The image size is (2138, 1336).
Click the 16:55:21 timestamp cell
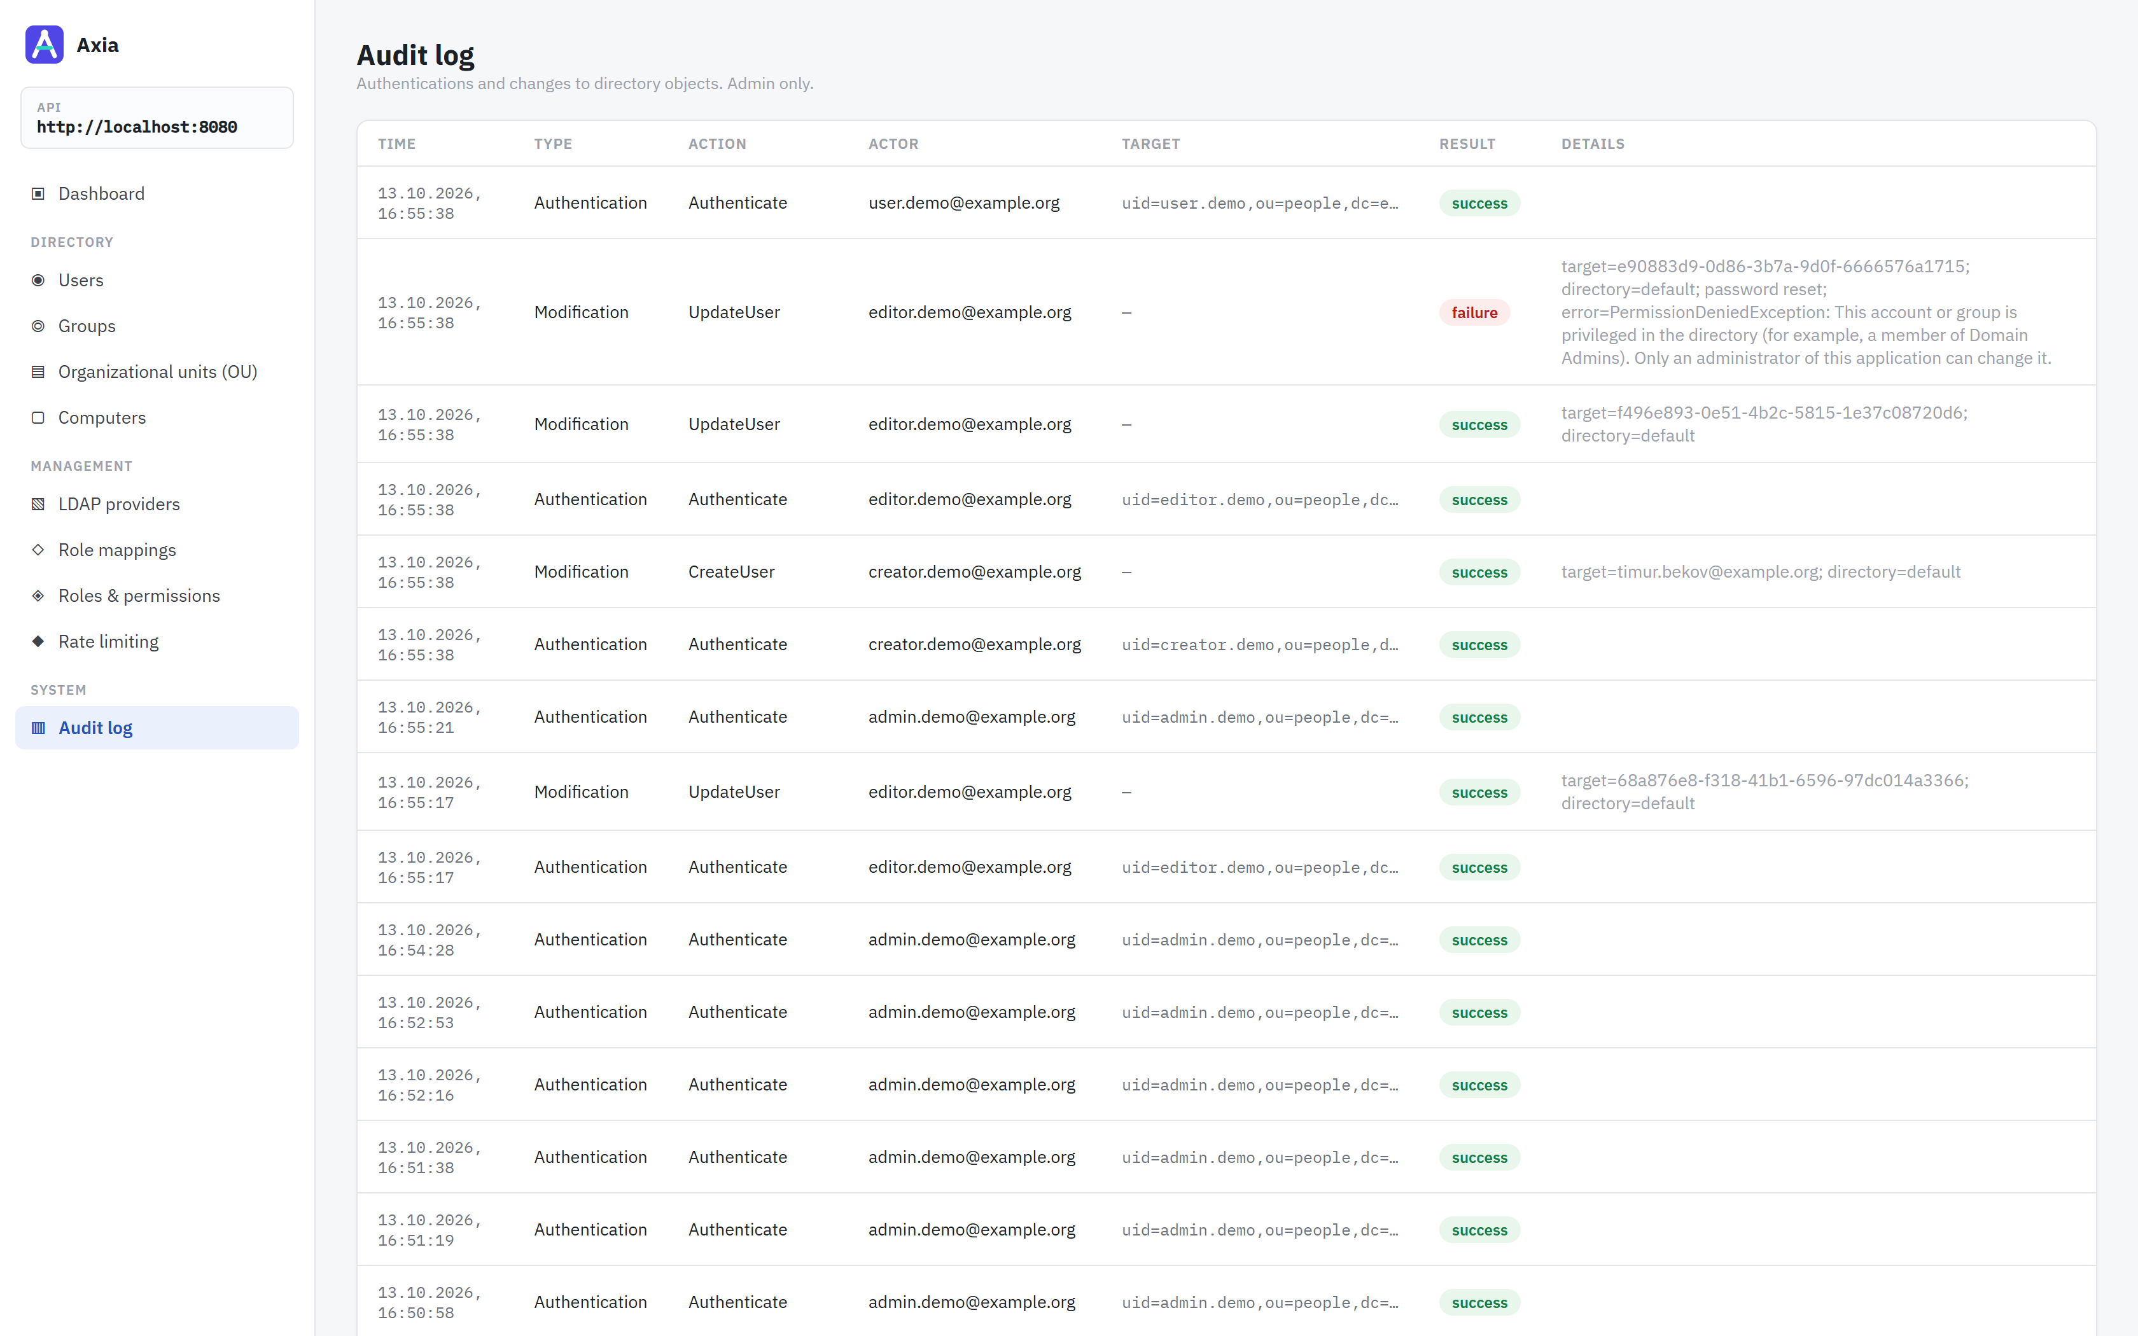[x=430, y=718]
